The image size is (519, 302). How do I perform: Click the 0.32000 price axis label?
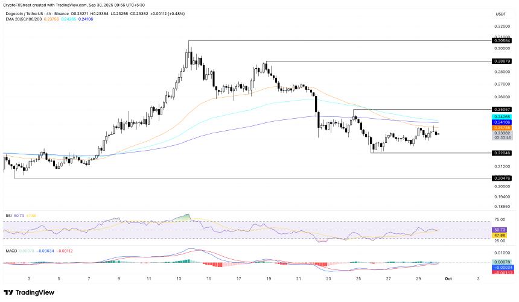[501, 26]
